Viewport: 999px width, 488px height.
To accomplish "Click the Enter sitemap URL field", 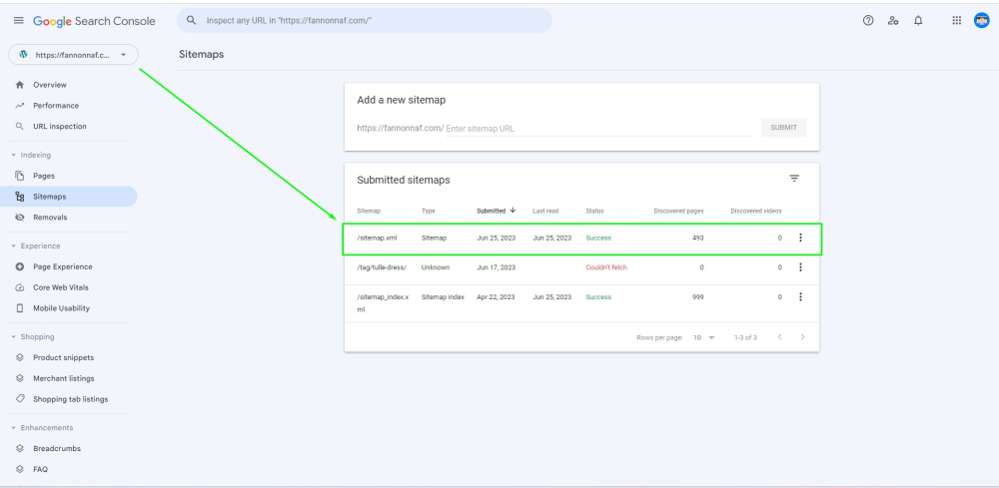I will [596, 129].
